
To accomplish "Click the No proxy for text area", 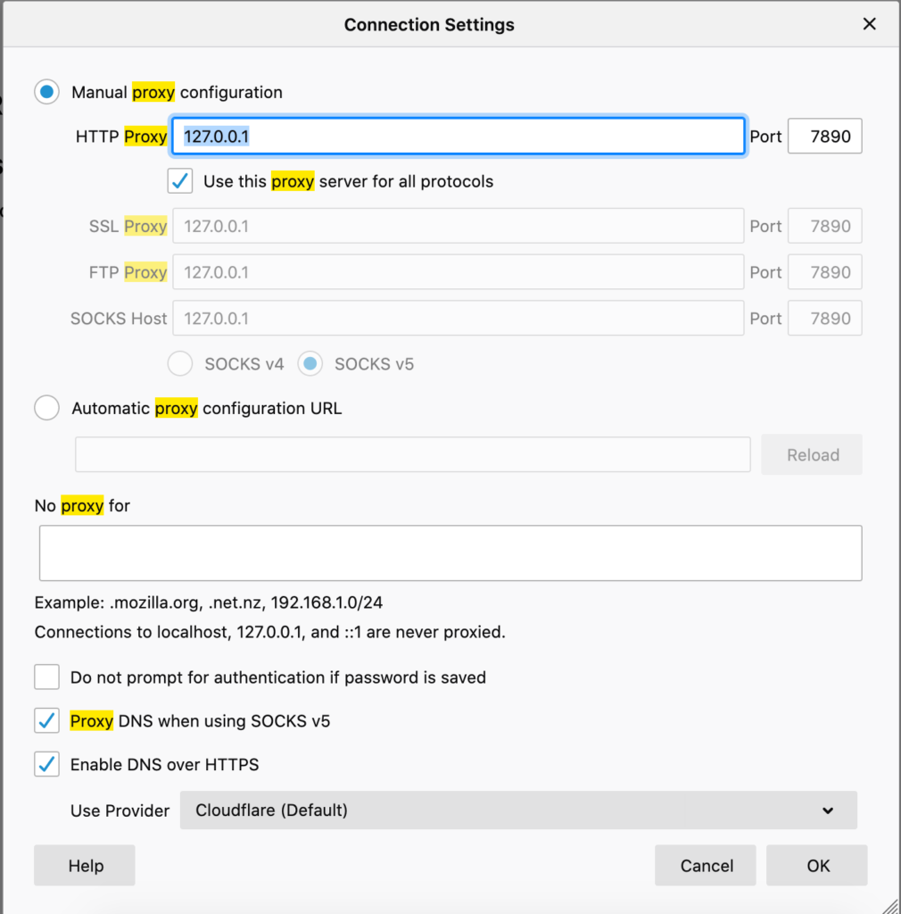I will (450, 552).
